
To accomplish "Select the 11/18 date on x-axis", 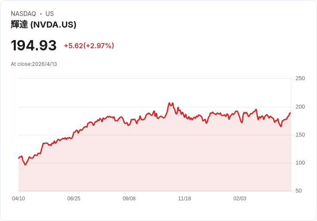I will click(184, 199).
